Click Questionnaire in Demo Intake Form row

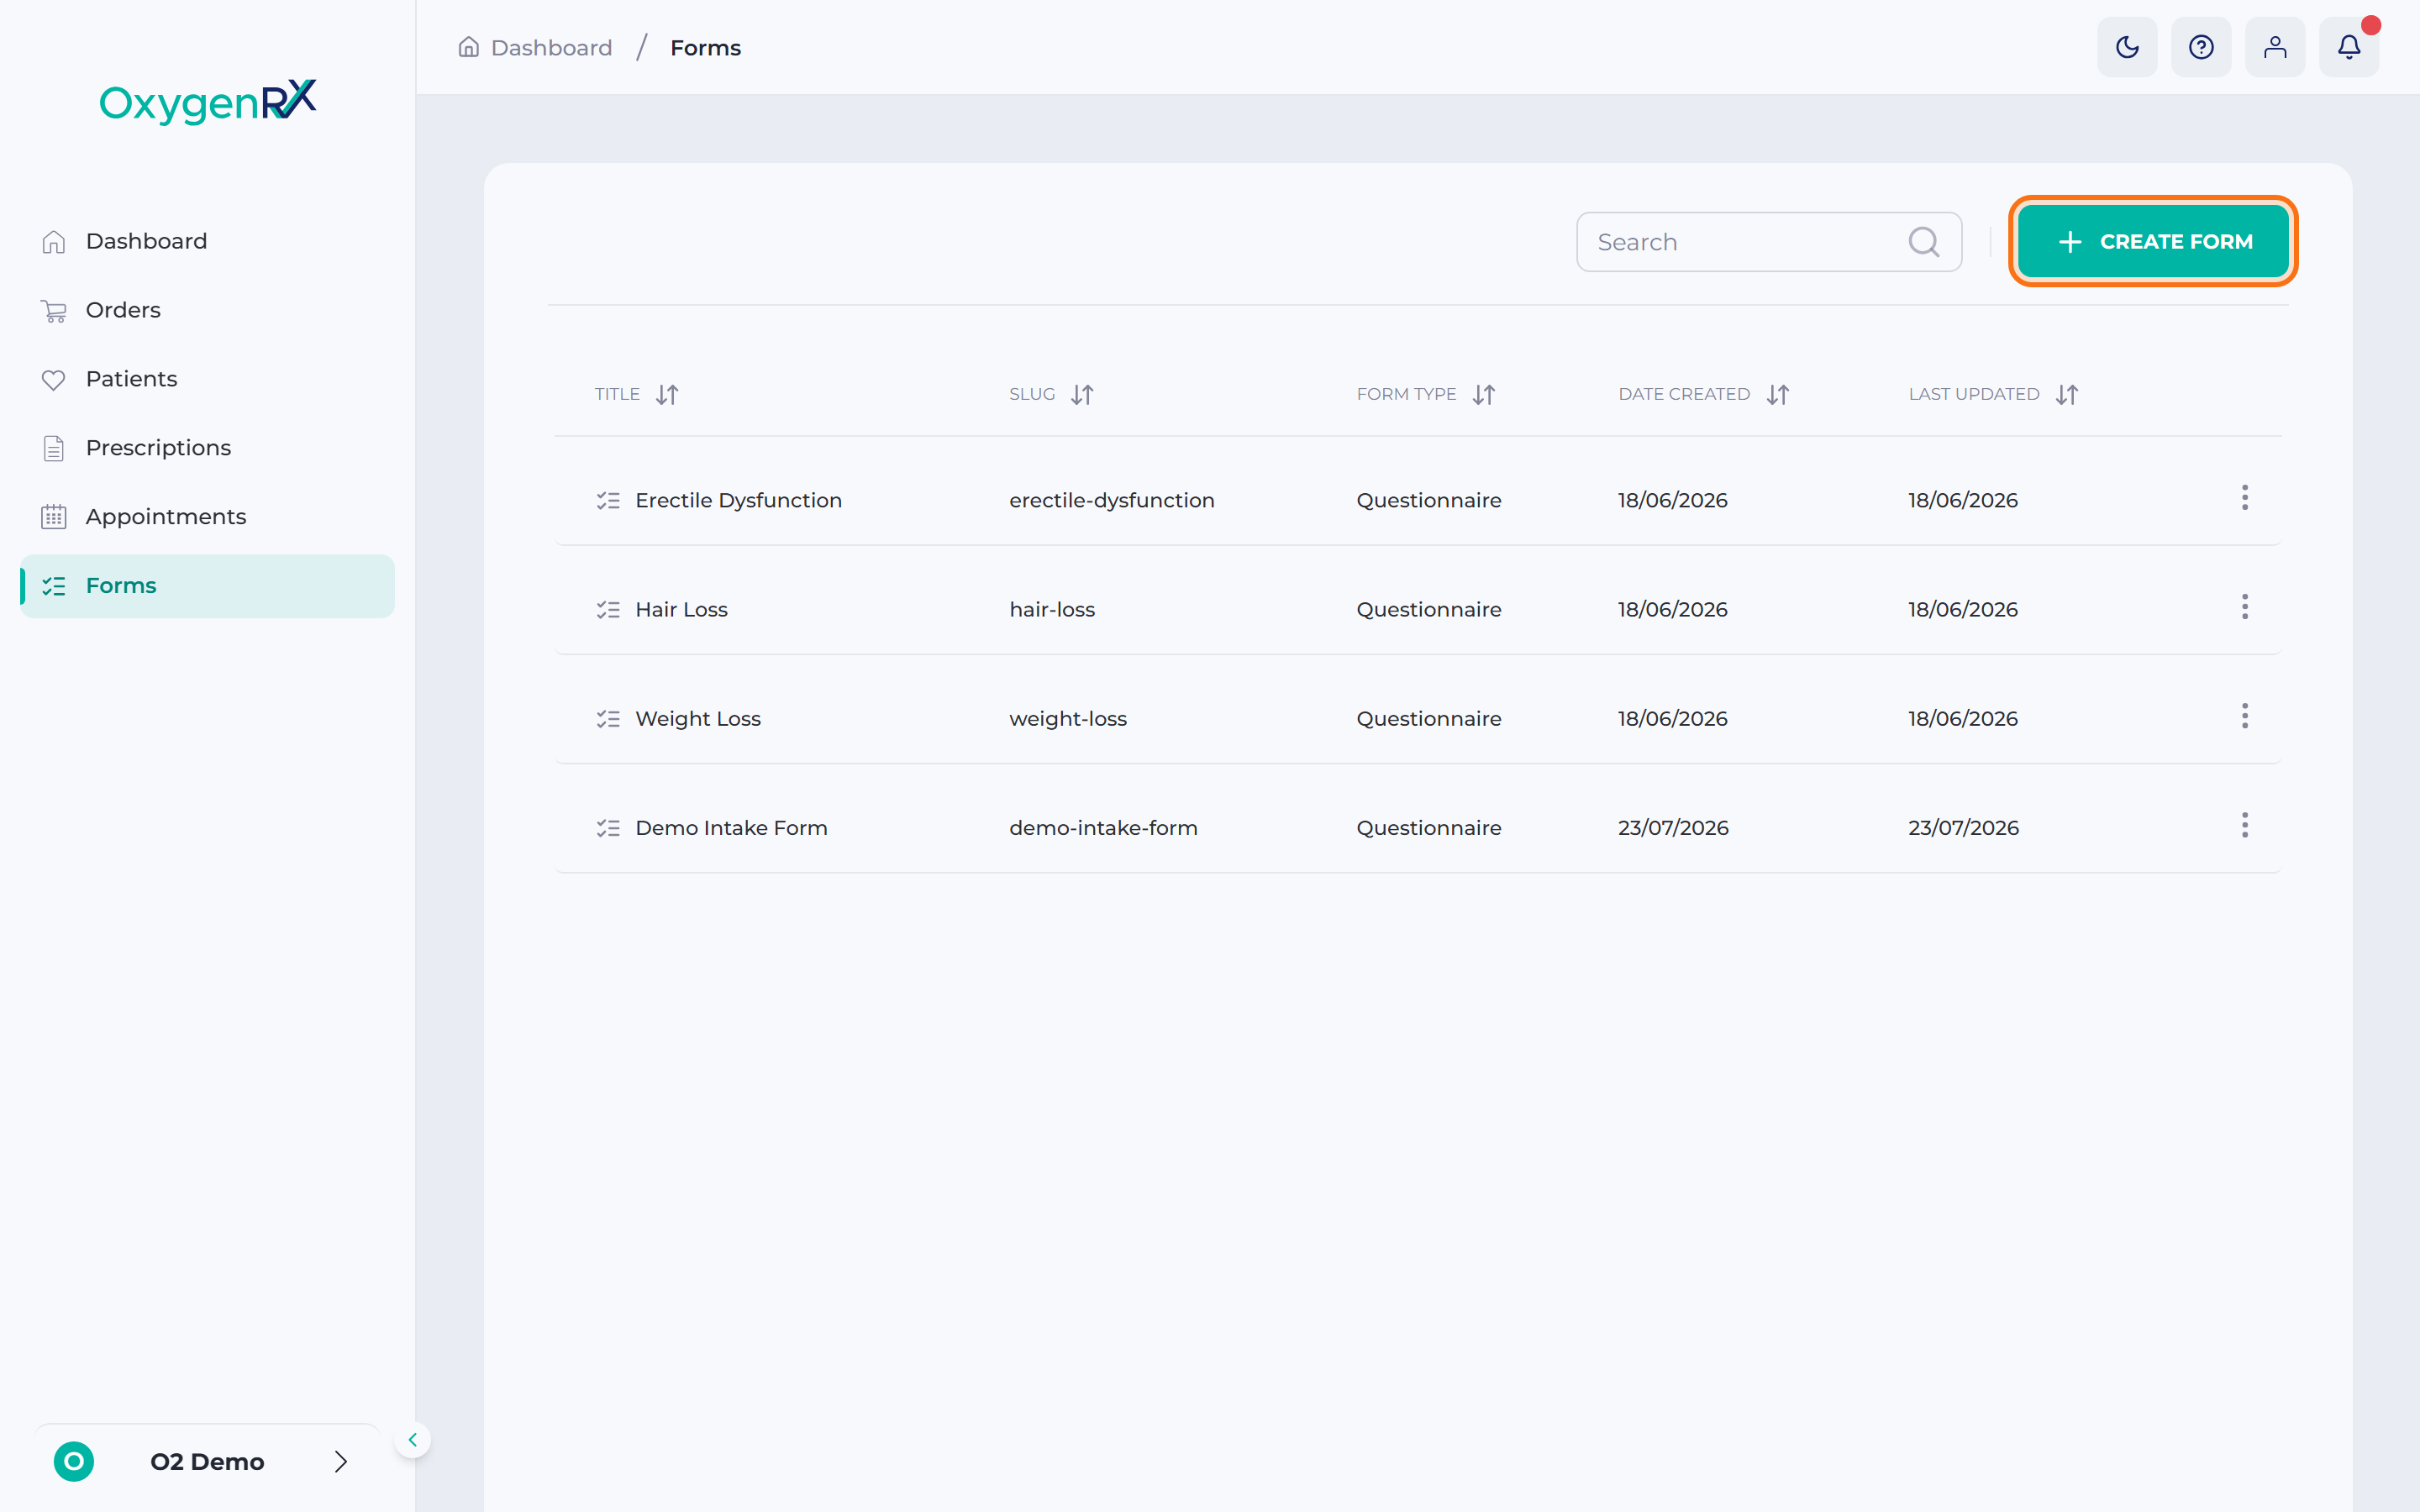point(1429,828)
